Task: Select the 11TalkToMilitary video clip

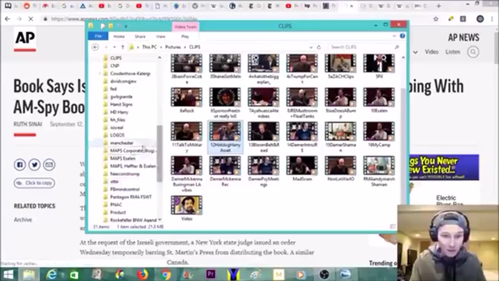Action: (186, 137)
